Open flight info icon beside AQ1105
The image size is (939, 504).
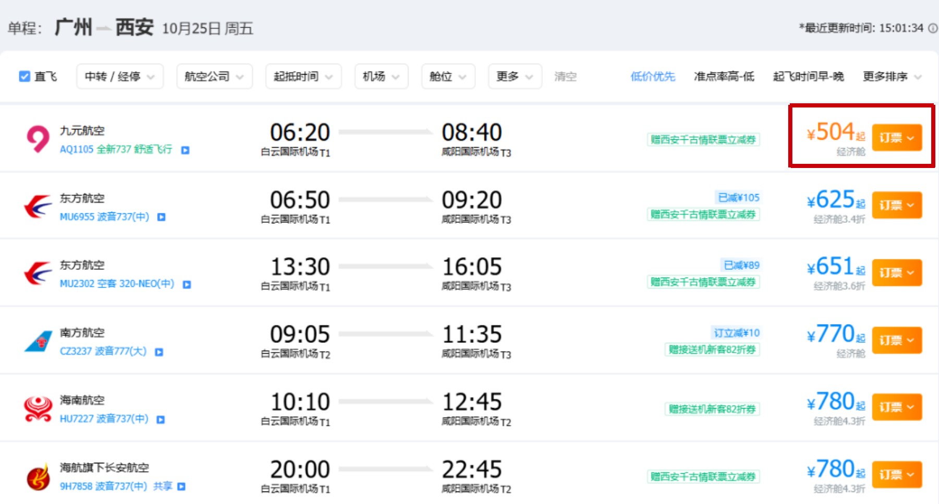coord(185,150)
